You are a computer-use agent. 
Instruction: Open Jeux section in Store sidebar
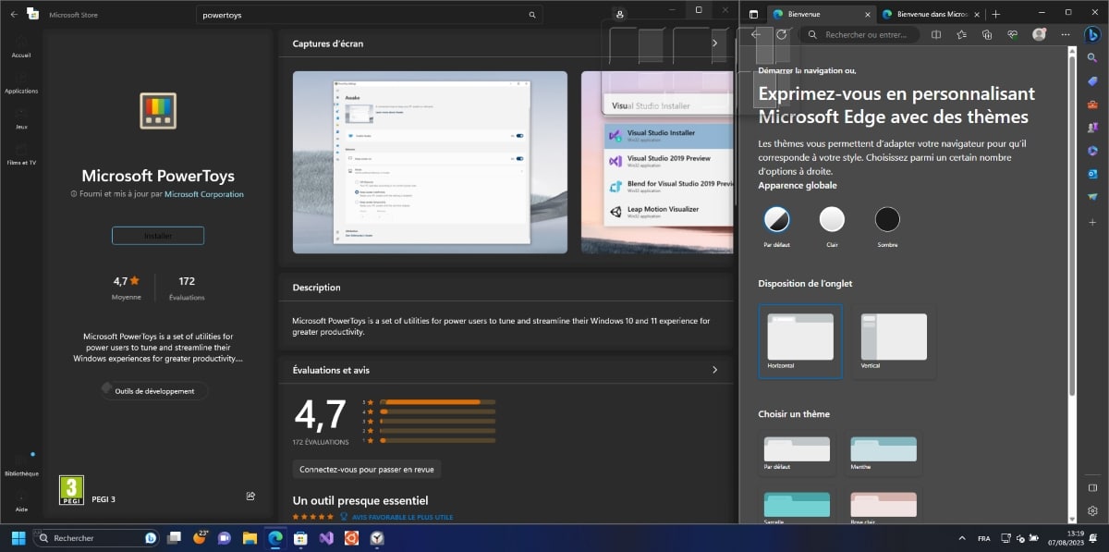coord(21,118)
